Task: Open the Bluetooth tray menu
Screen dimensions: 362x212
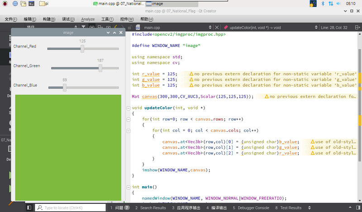Action: pos(323,4)
